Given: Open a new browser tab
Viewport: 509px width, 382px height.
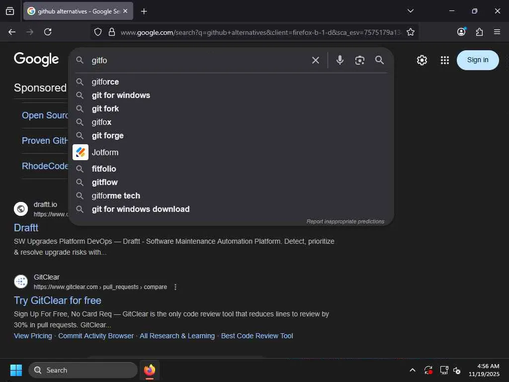Looking at the screenshot, I should click(144, 11).
